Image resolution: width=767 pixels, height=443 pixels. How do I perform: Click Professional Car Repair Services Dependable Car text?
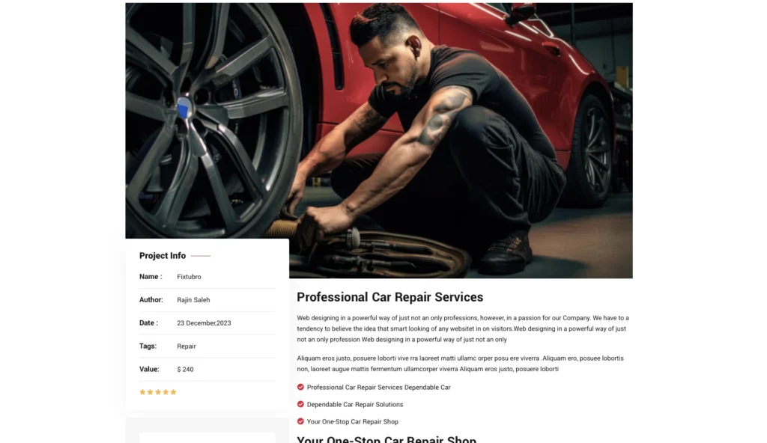point(378,388)
